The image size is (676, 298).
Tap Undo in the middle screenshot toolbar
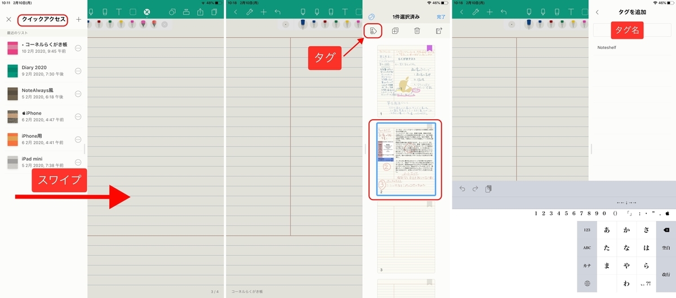277,11
